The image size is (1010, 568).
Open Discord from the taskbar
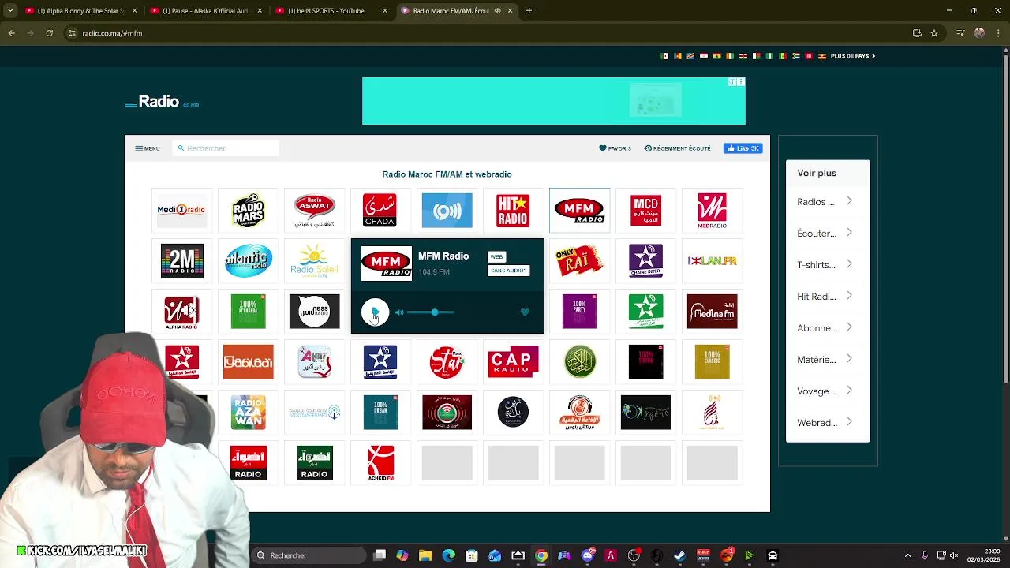click(587, 555)
